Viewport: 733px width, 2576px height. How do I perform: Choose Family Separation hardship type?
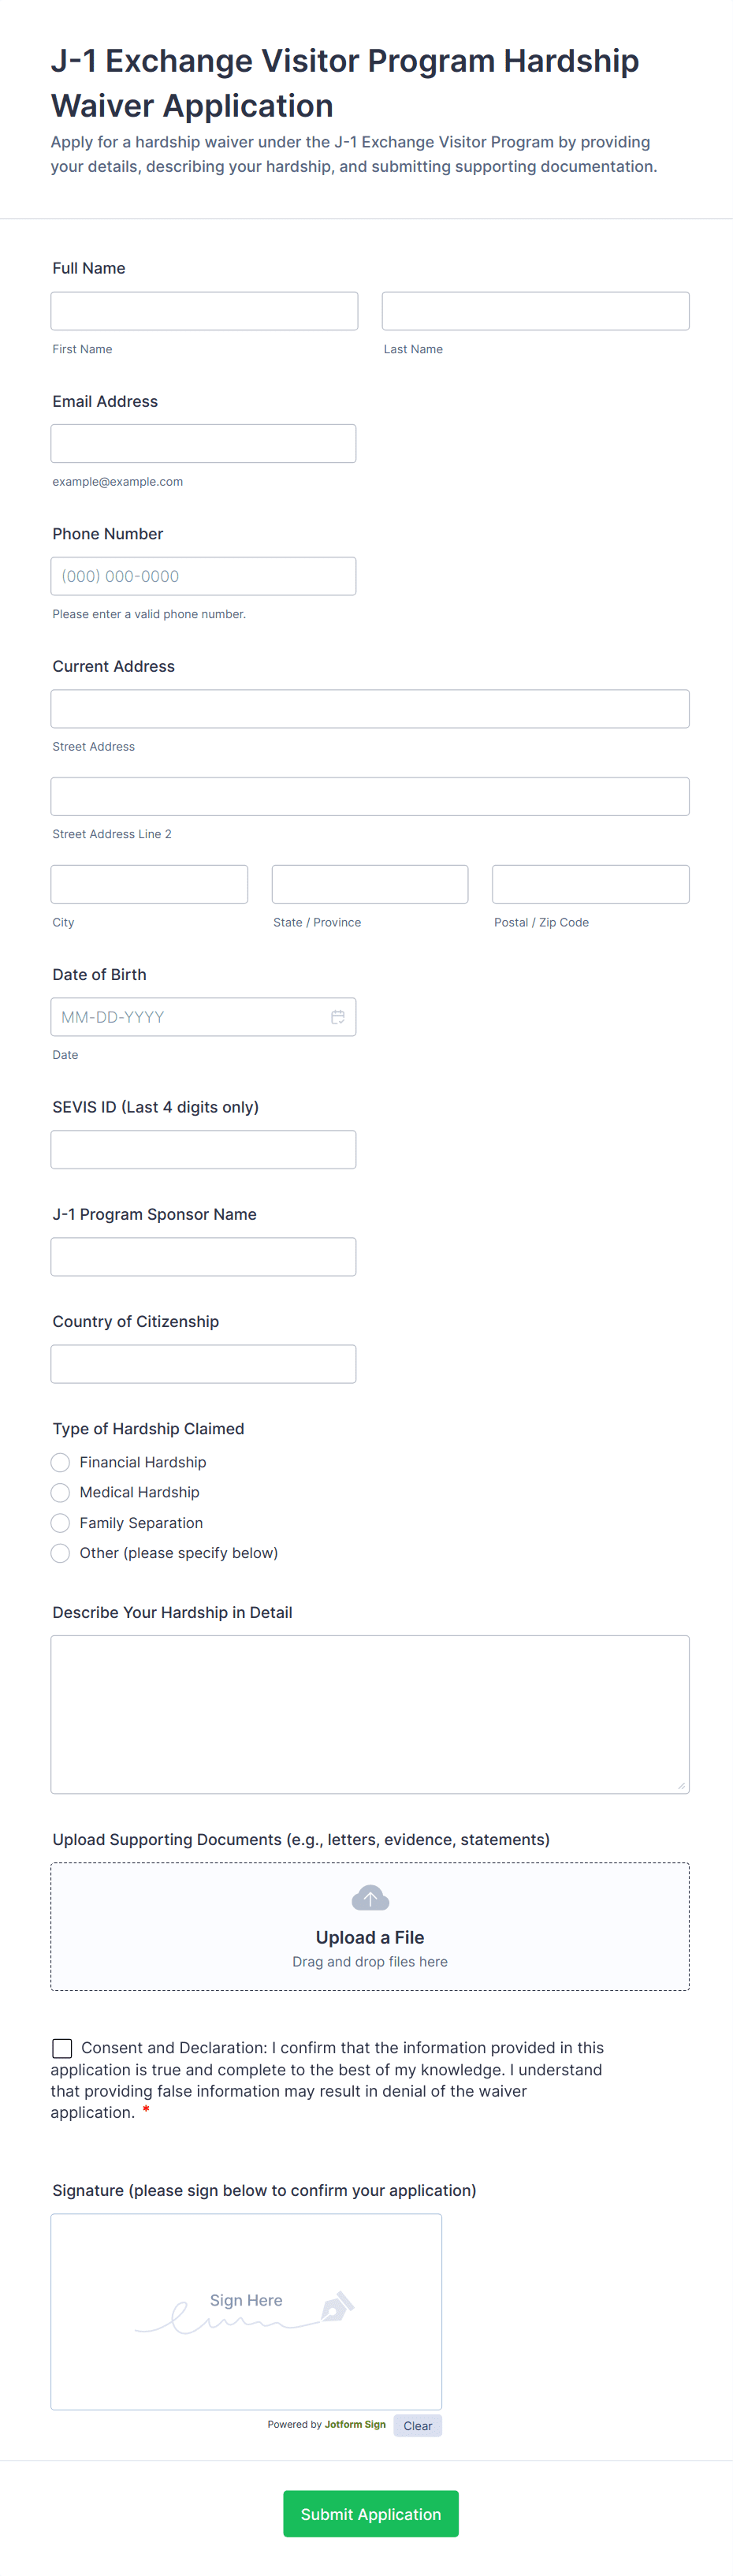pyautogui.click(x=61, y=1523)
